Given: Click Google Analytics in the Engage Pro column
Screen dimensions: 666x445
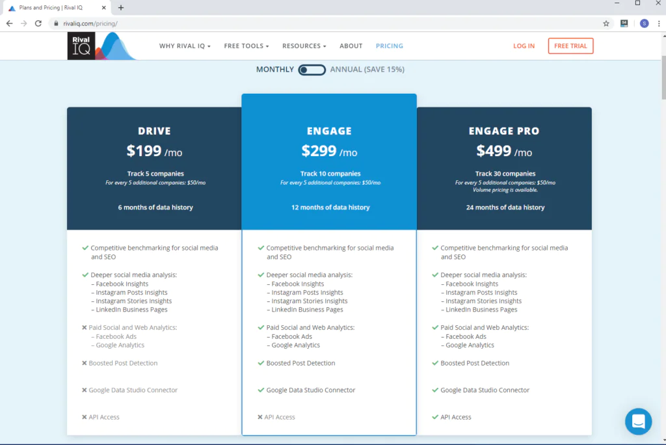Looking at the screenshot, I should 470,345.
